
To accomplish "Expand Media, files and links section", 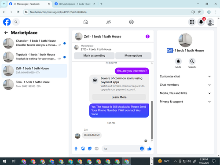I will 185,93.
